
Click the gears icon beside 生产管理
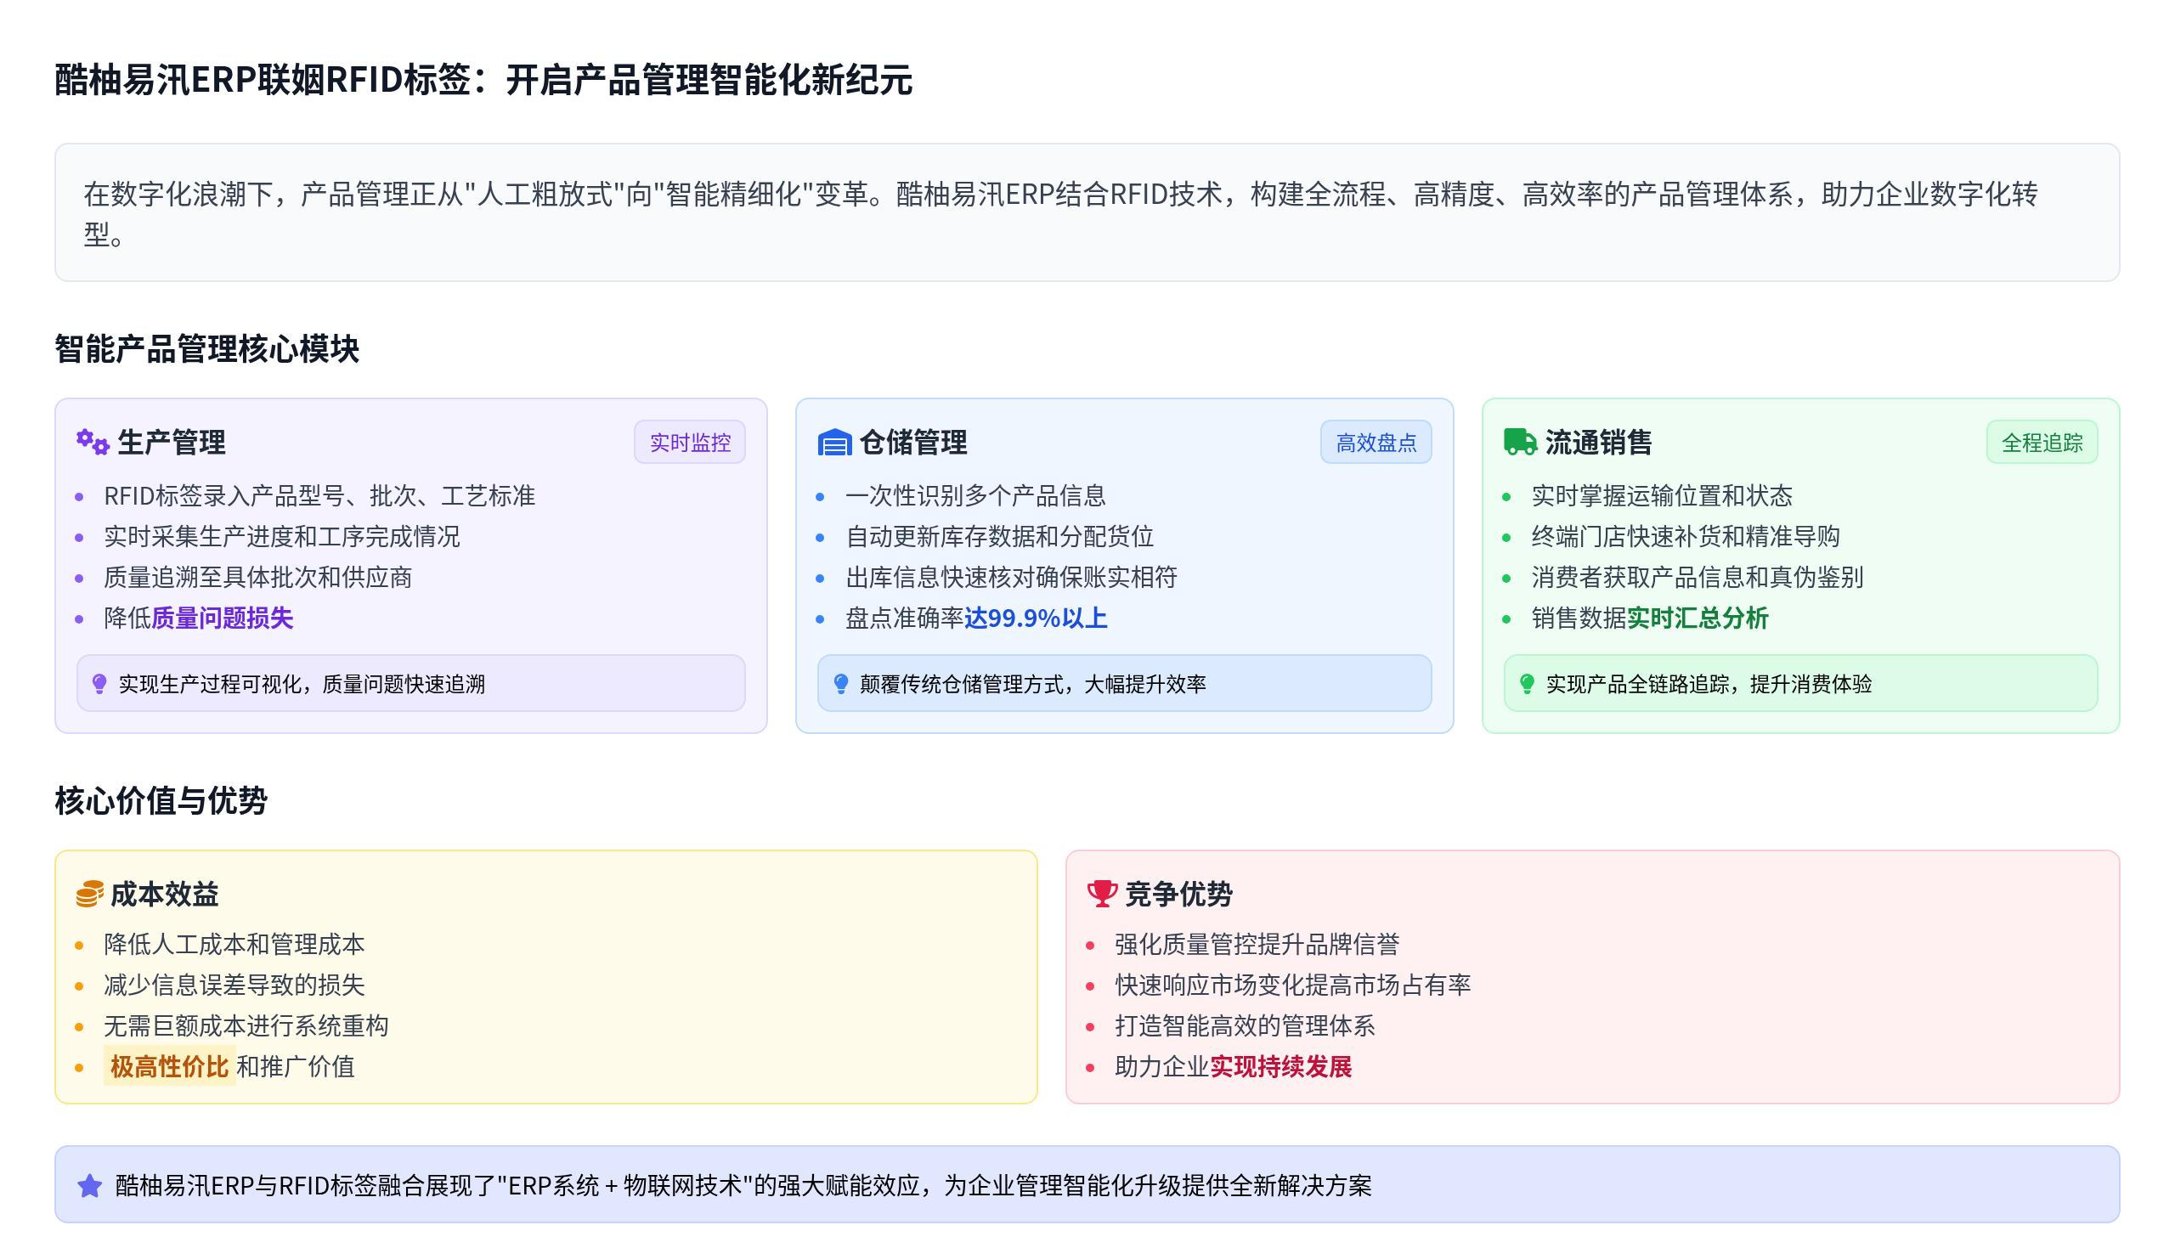(x=93, y=443)
